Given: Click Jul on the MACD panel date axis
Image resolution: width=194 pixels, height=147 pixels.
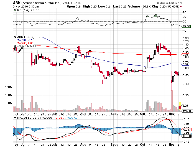Looking at the screenshot, I should [x=54, y=145].
